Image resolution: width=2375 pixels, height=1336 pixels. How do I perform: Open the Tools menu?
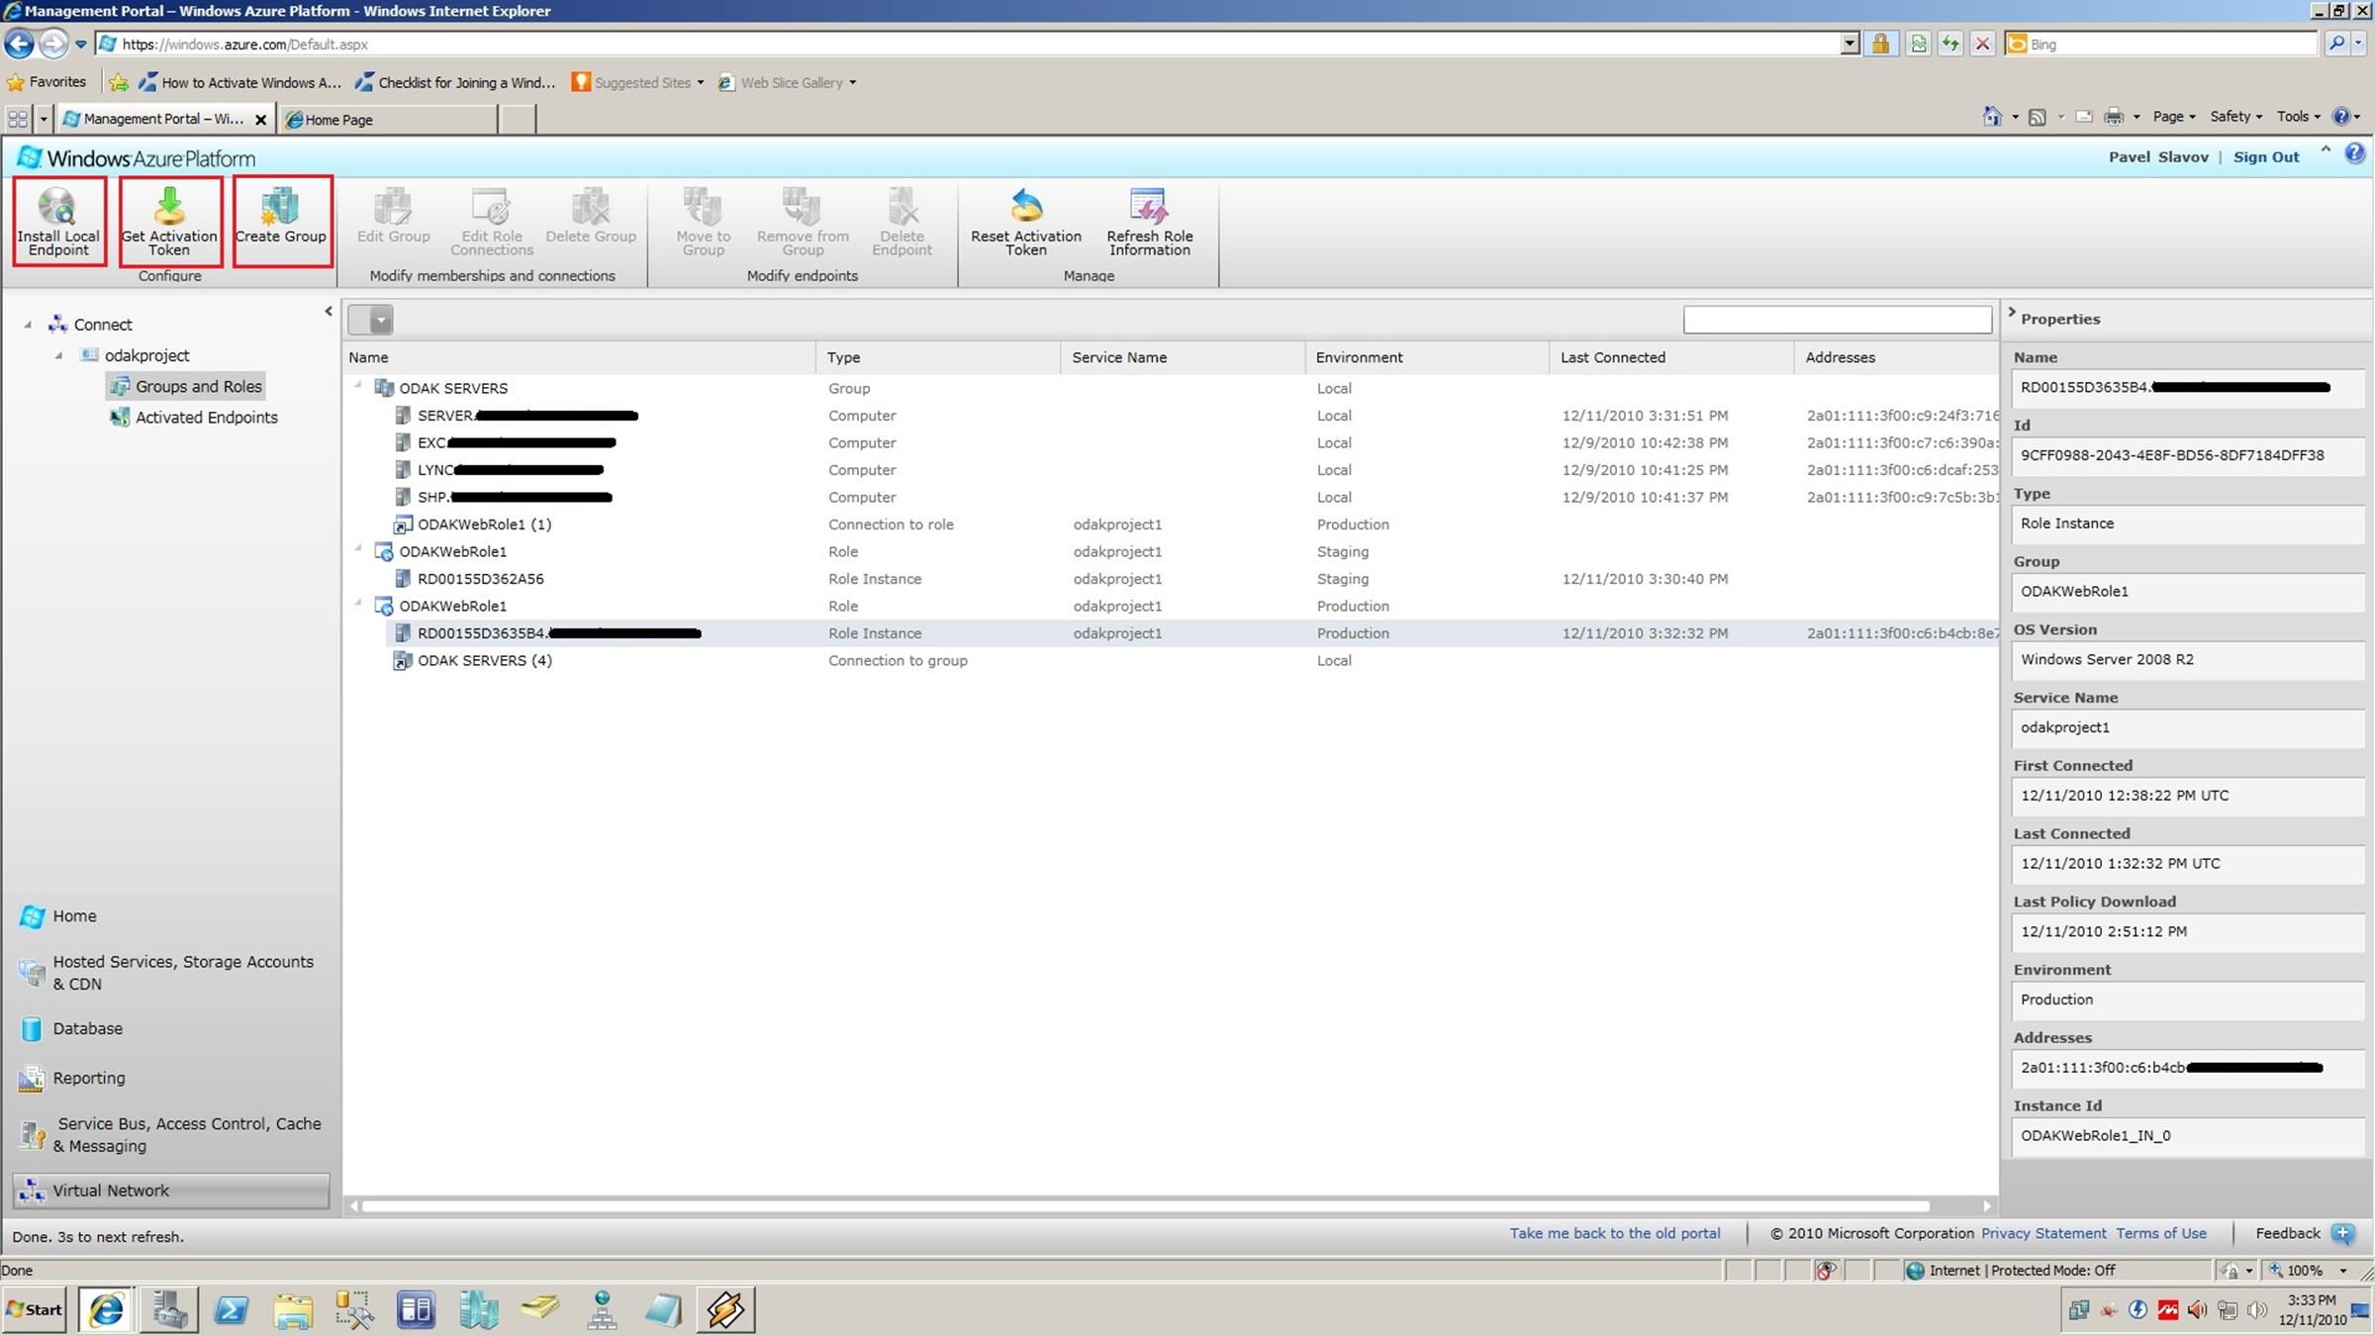(x=2298, y=117)
